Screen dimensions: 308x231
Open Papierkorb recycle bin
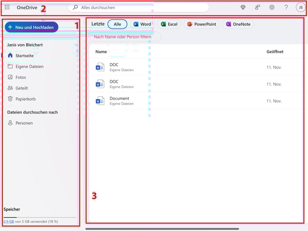[25, 99]
